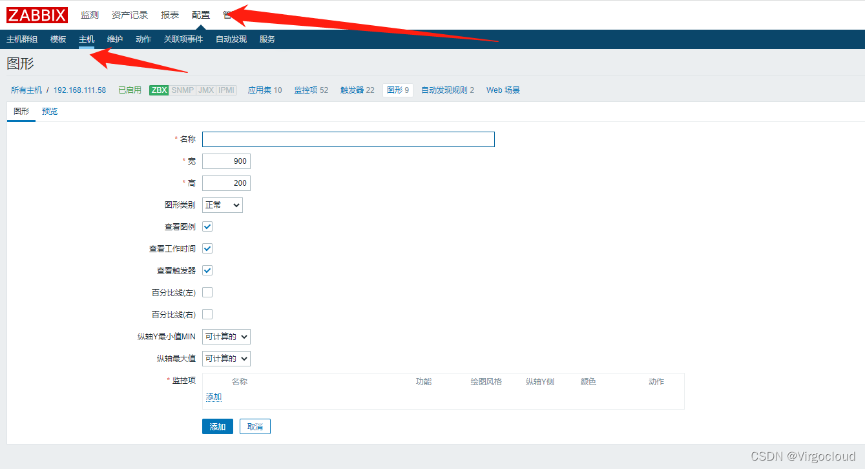The width and height of the screenshot is (865, 469).
Task: Open 应用集 10 link
Action: tap(265, 90)
